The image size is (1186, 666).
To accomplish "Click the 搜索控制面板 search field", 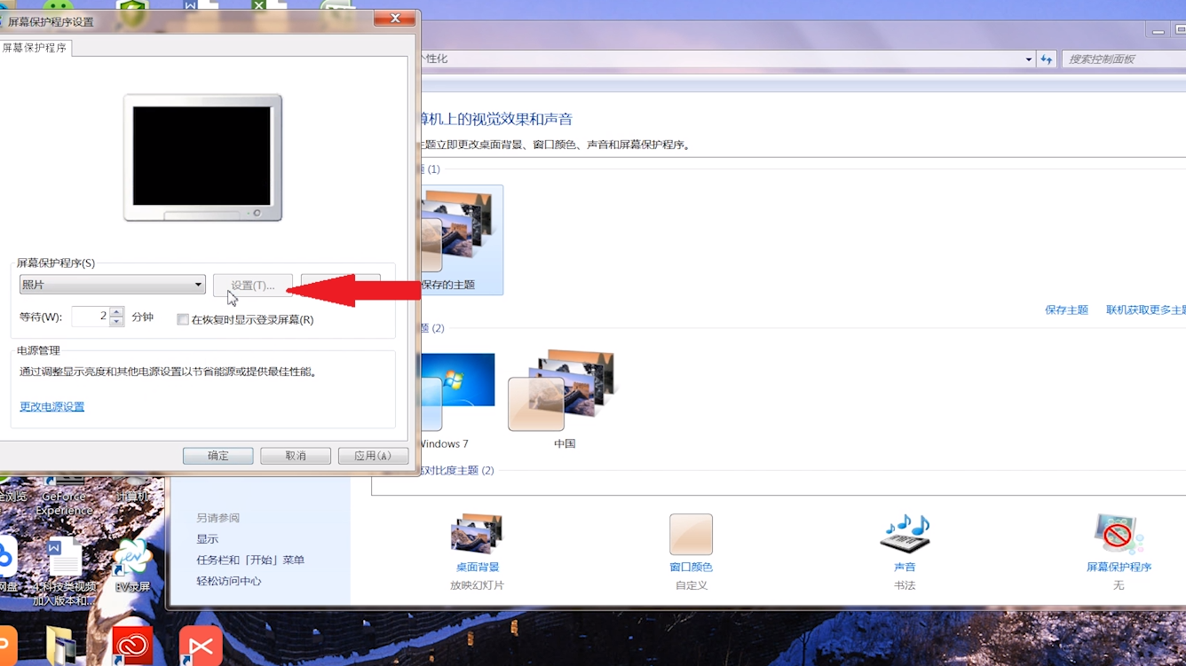I will point(1123,59).
